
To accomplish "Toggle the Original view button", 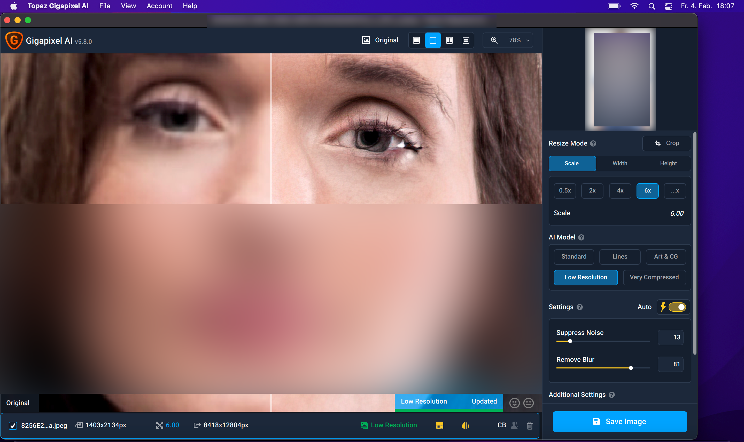I will click(380, 40).
